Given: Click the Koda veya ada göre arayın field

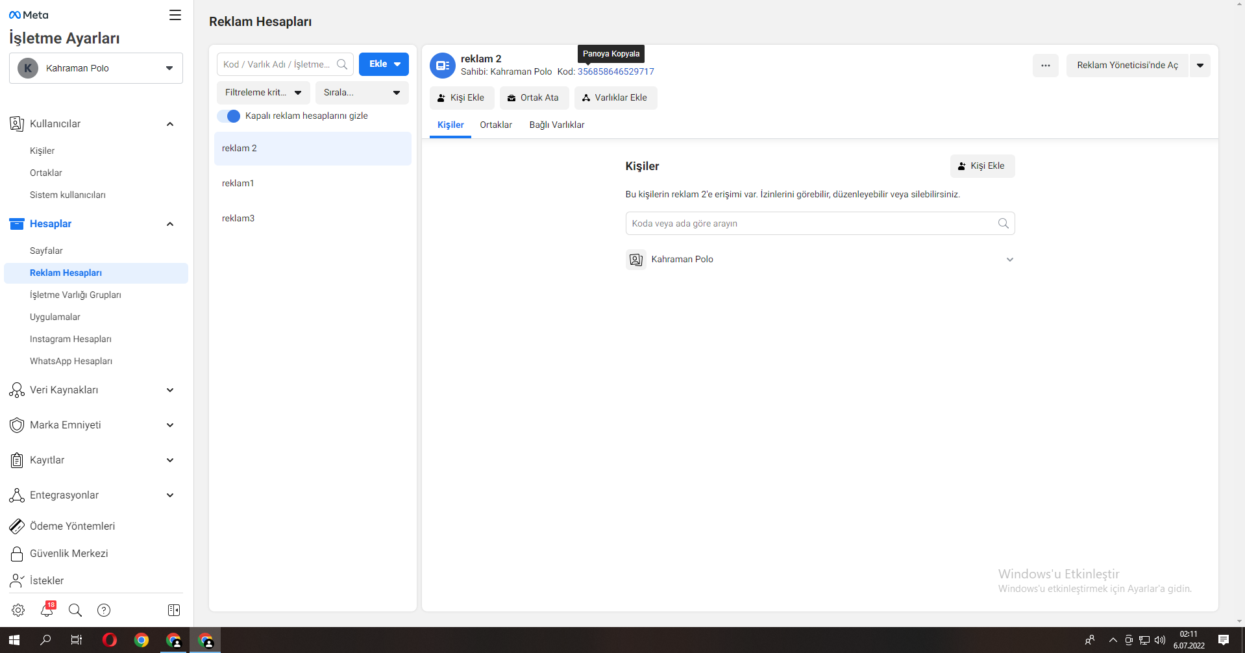Looking at the screenshot, I should pos(820,223).
